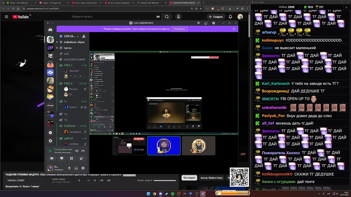This screenshot has height=197, width=351.
Task: Open Windows Start menu
Action: tap(148, 194)
